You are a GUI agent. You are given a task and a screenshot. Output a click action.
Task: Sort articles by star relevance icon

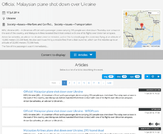coord(147,77)
